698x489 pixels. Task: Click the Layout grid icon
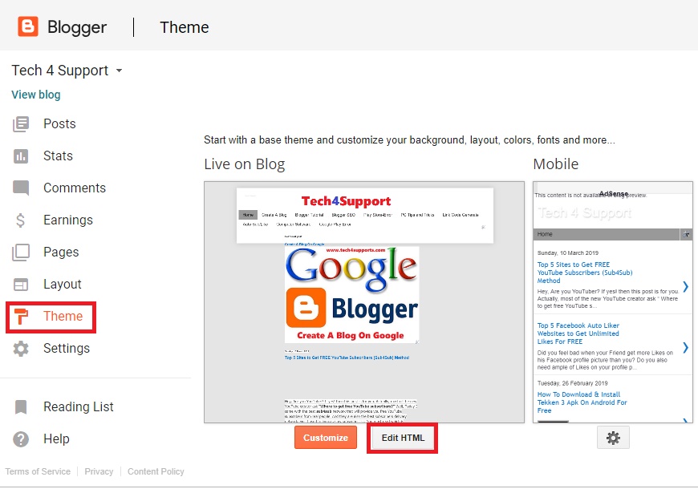pos(21,285)
